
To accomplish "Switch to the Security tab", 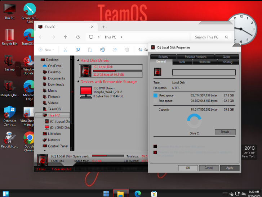I will pos(163,57).
